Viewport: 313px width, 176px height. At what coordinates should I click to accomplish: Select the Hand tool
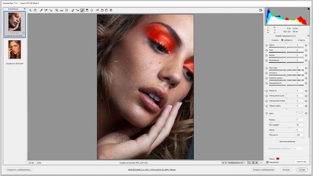35,10
